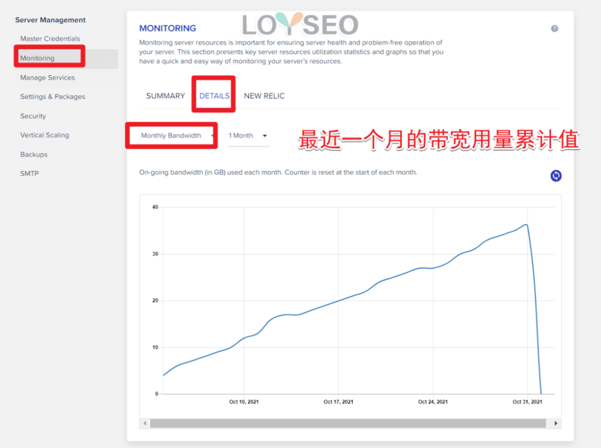Open Settings & Packages
The height and width of the screenshot is (448, 601).
[x=52, y=97]
